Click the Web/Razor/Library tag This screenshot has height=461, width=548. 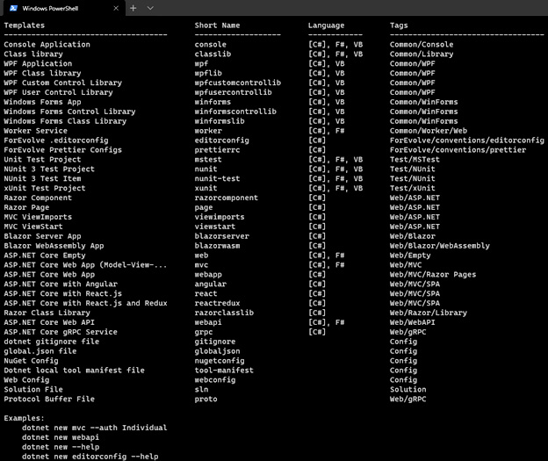coord(429,313)
